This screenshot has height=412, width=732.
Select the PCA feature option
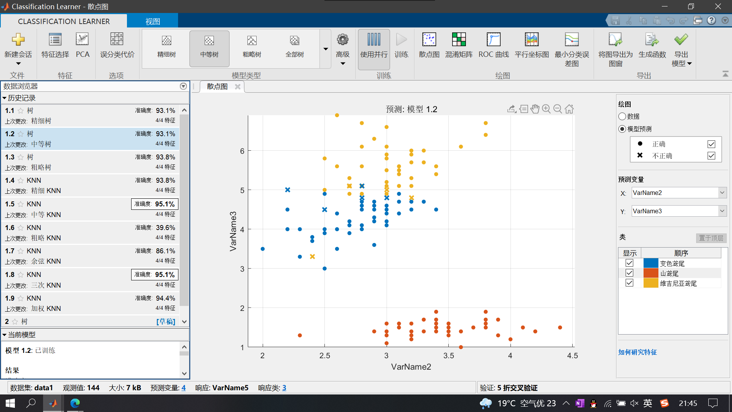(82, 46)
